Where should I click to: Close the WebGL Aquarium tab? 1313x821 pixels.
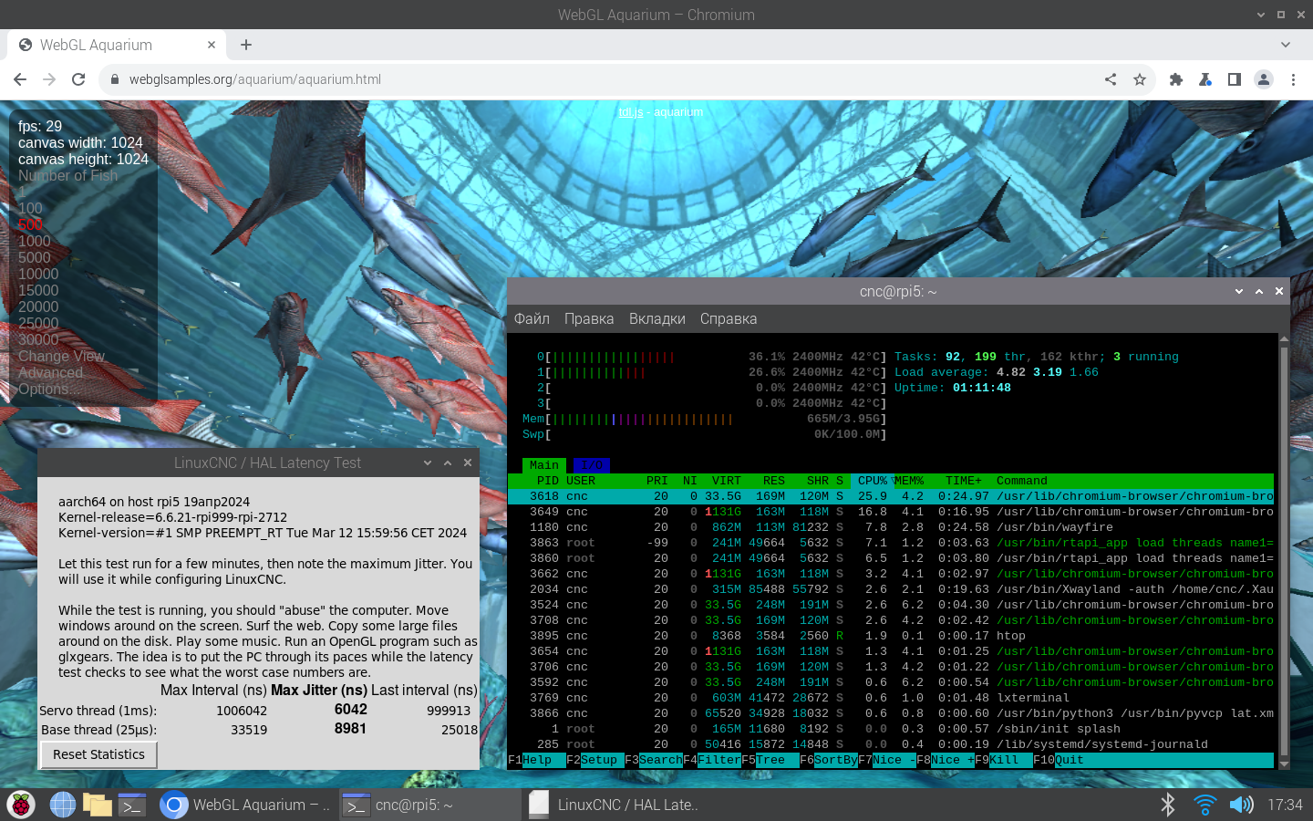point(212,45)
